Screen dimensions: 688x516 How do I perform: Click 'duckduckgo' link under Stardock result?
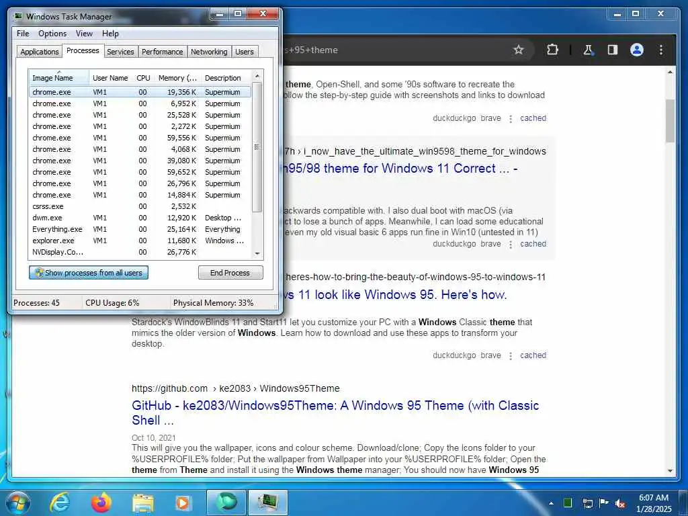(454, 355)
